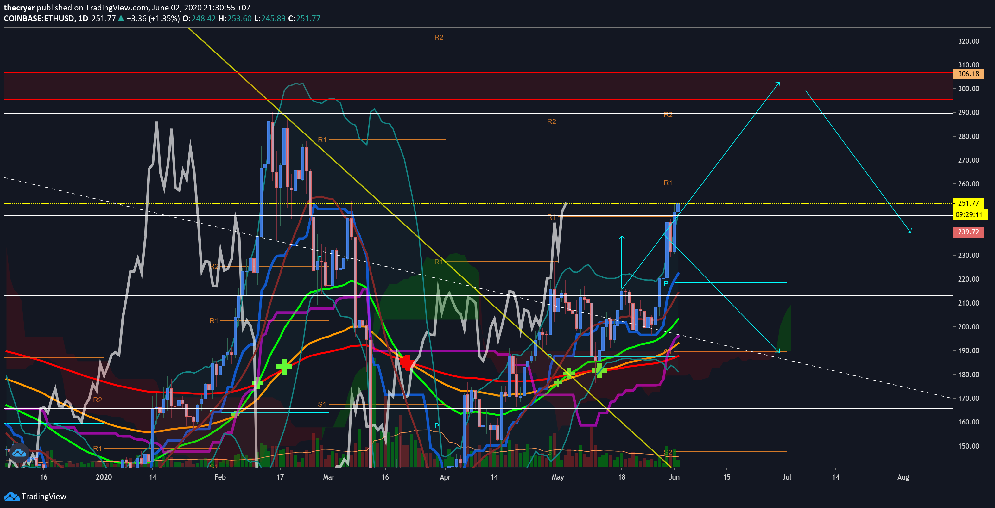The width and height of the screenshot is (995, 508).
Task: Click 320.00 on the price axis
Action: (968, 41)
